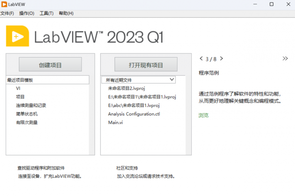Click recent files list scrollbar
The width and height of the screenshot is (295, 196).
click(x=188, y=116)
